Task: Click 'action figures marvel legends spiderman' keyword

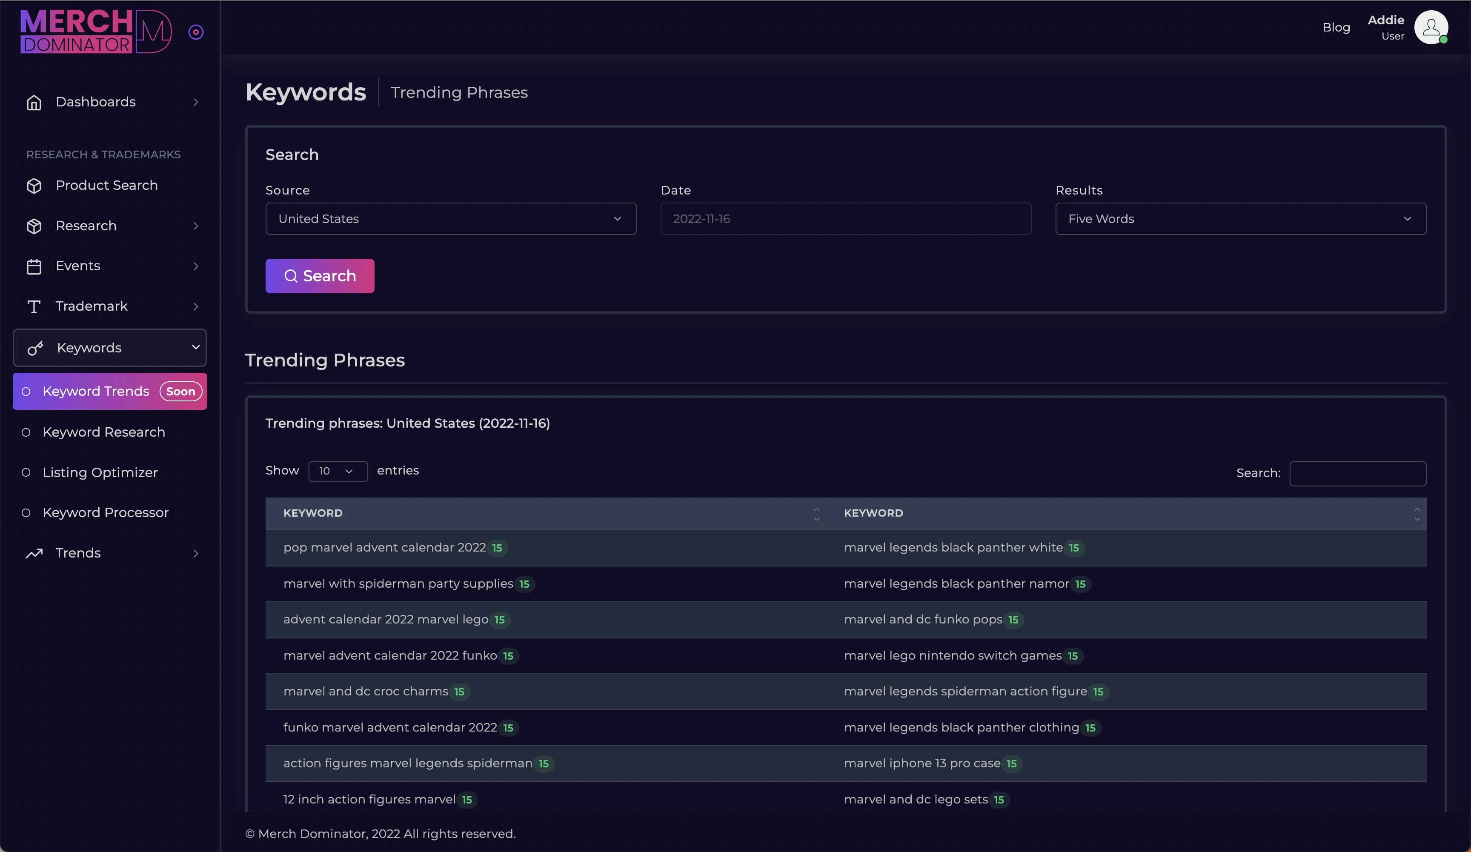Action: (408, 763)
